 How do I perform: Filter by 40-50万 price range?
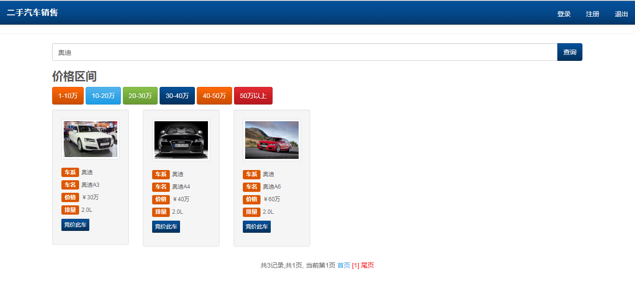(x=214, y=96)
